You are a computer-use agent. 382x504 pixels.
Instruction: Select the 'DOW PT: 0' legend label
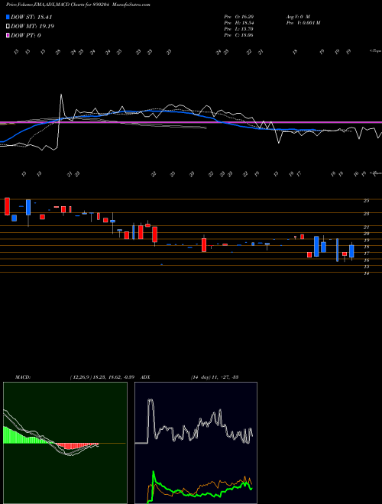tap(26, 35)
